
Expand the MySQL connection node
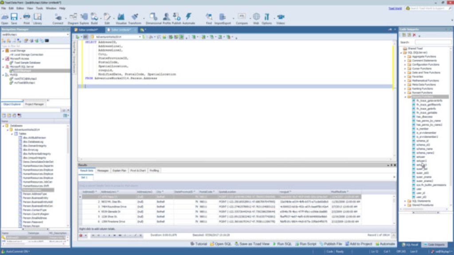click(x=3, y=75)
